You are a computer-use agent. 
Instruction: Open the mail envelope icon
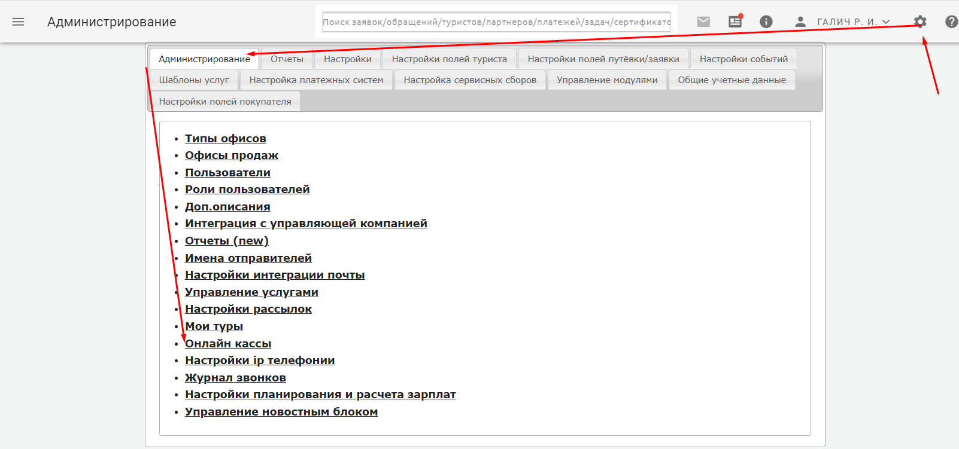704,22
